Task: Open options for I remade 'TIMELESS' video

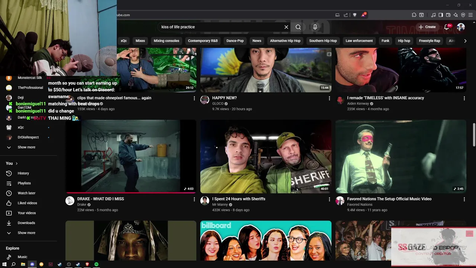Action: [x=464, y=98]
